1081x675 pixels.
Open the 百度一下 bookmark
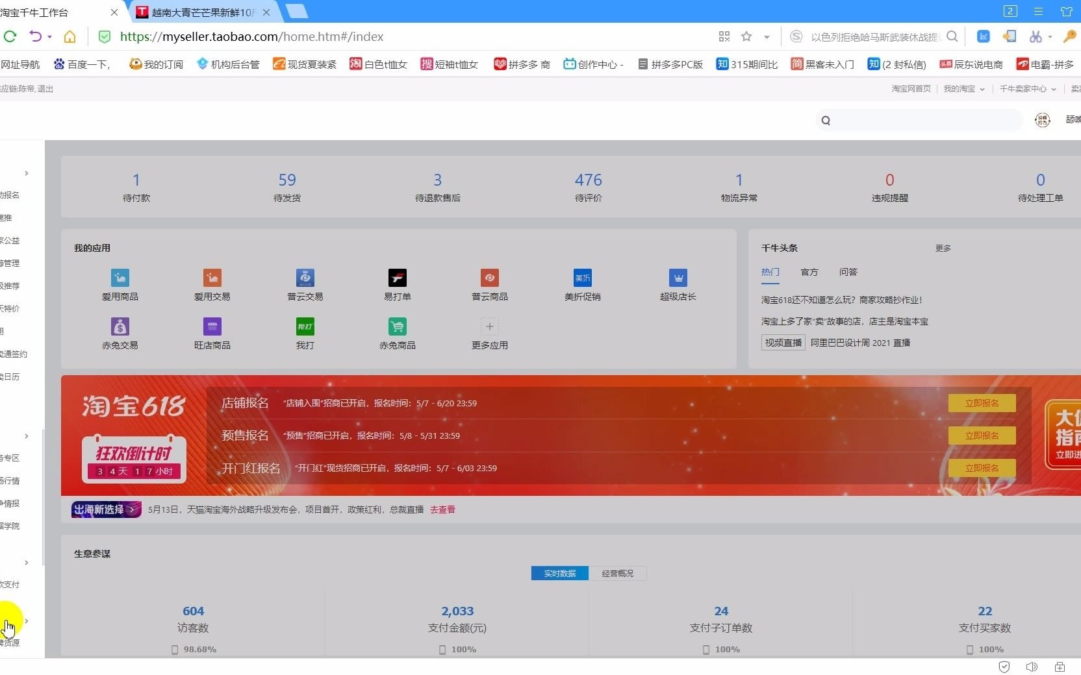coord(83,64)
